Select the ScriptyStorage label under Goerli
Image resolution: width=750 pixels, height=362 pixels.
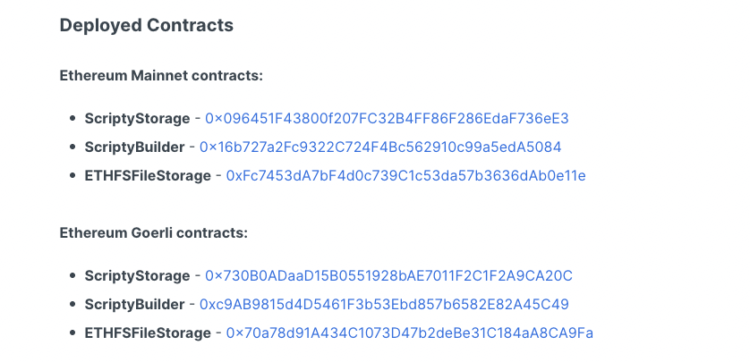(x=137, y=275)
